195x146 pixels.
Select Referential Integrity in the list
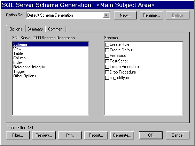[x=50, y=67]
